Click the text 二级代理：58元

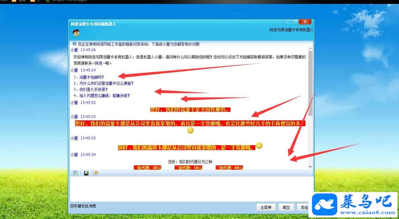point(188,168)
